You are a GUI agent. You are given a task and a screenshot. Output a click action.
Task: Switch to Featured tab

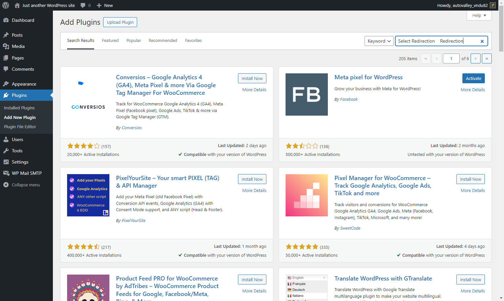coord(110,41)
